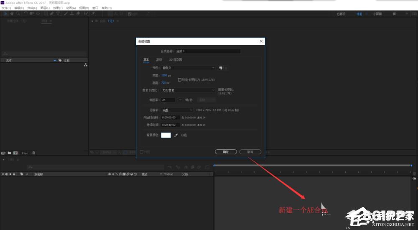Open the Resolution dropdown showing 完整
The height and width of the screenshot is (230, 418).
pos(177,110)
